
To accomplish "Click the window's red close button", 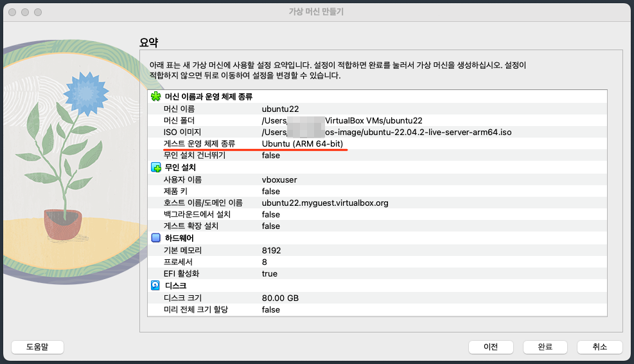I will click(12, 12).
